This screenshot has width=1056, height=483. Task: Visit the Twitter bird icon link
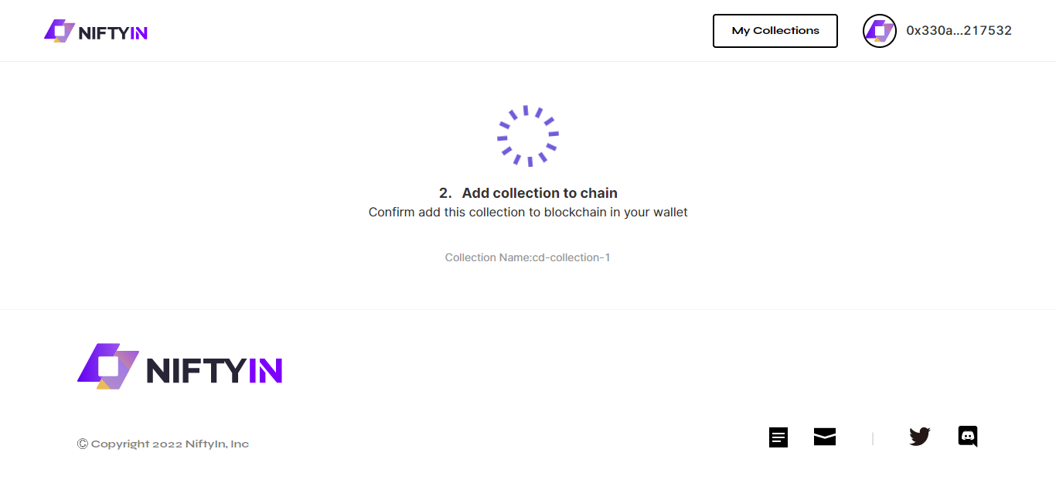click(919, 437)
